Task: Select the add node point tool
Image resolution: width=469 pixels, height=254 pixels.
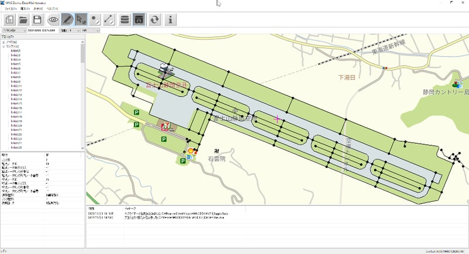Action: [95, 20]
